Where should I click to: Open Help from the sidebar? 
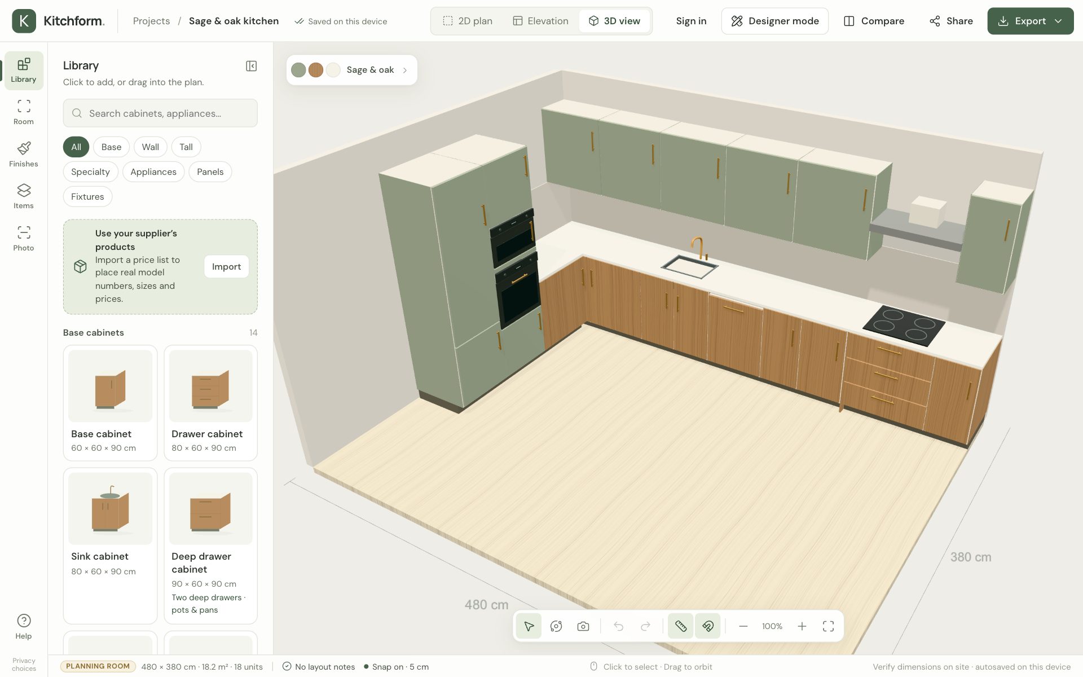point(24,627)
